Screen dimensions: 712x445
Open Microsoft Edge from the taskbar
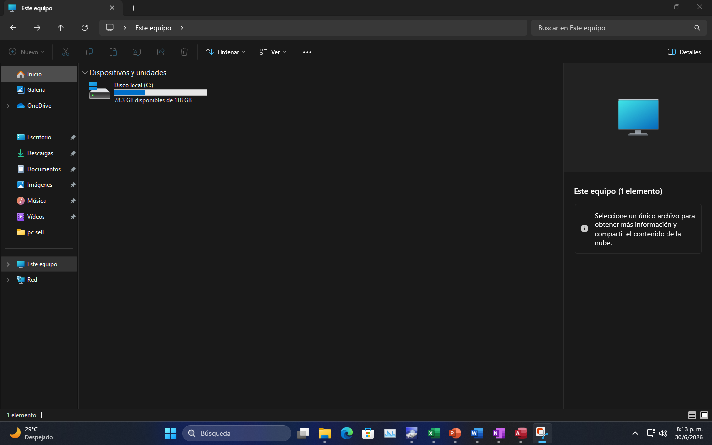[347, 433]
